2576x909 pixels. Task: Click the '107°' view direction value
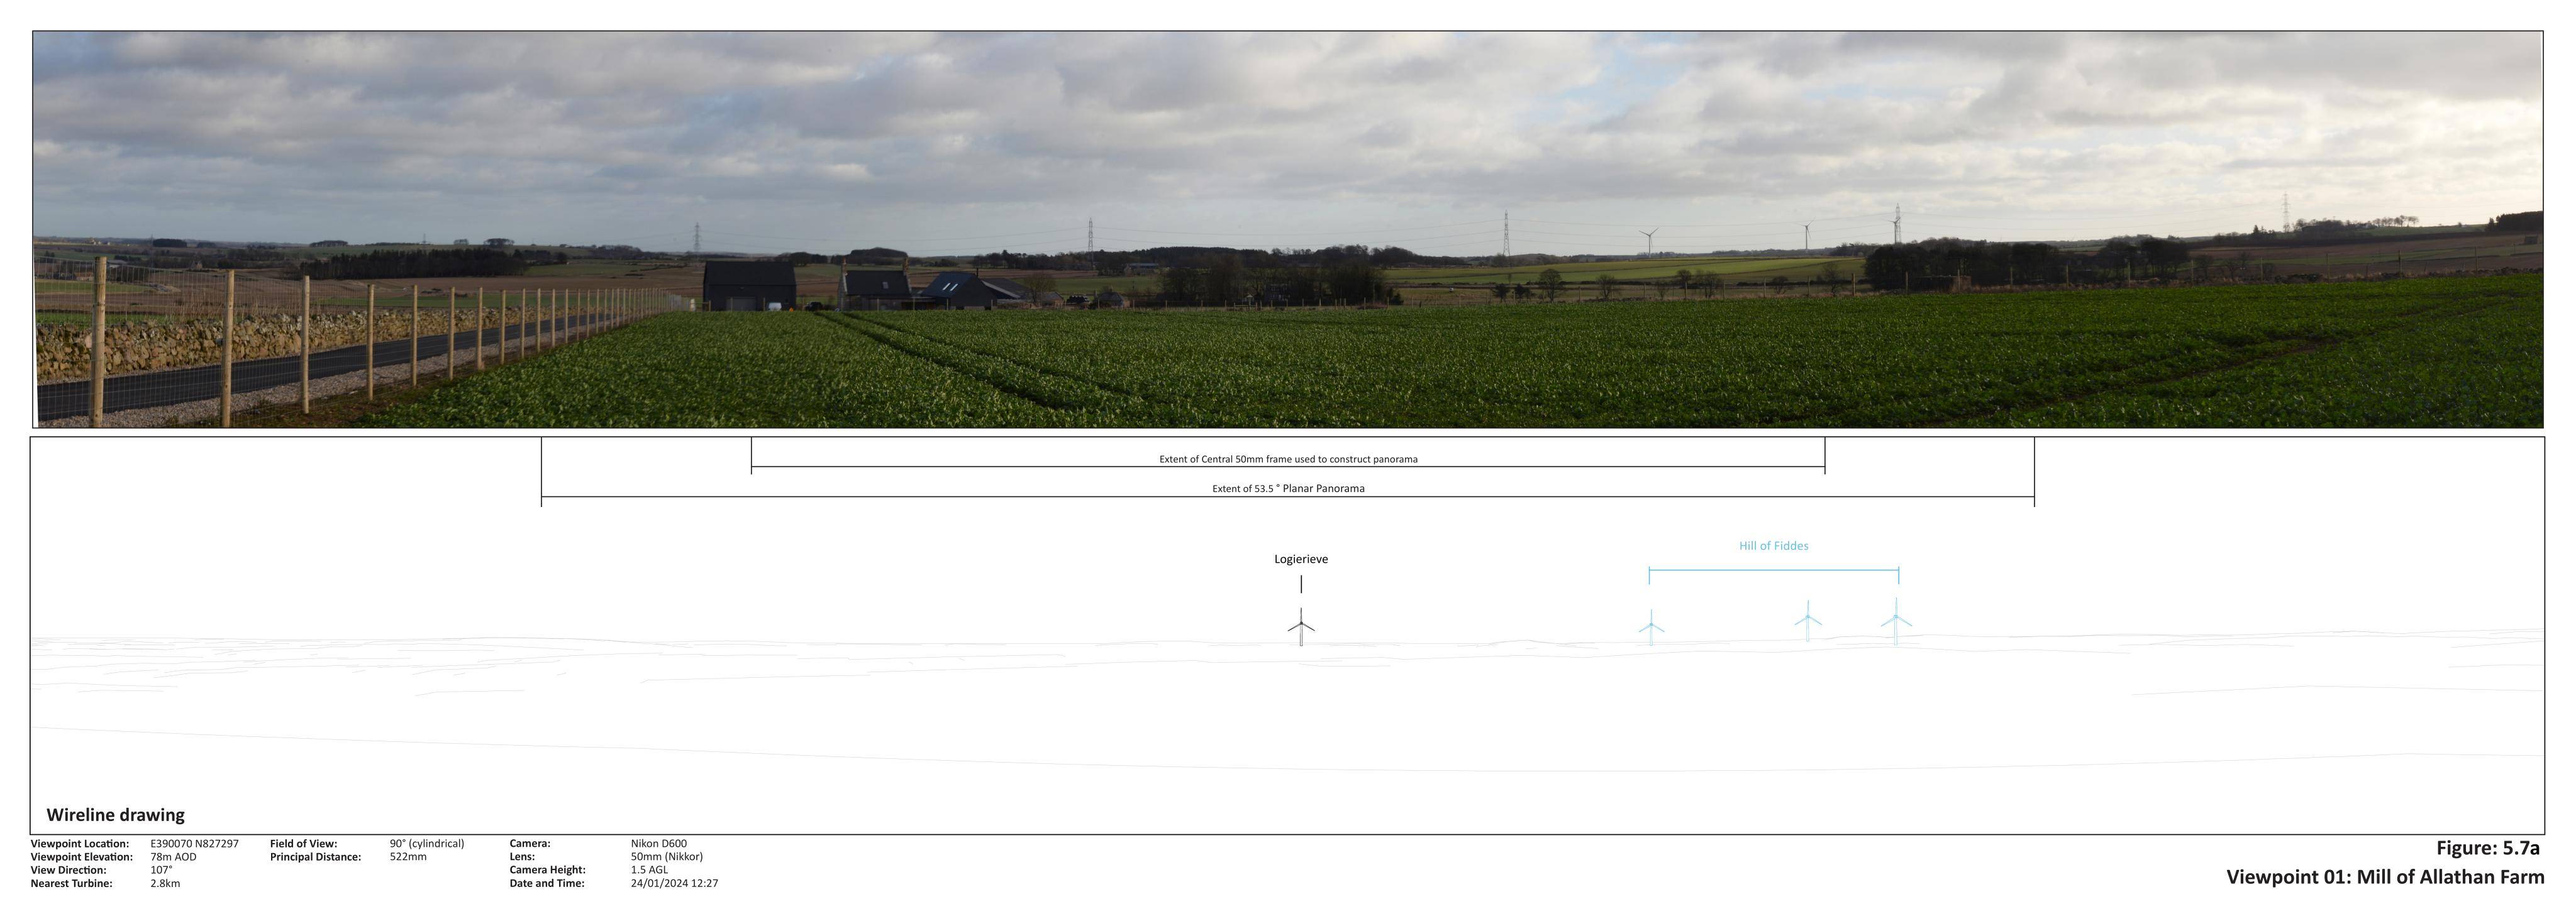(162, 870)
